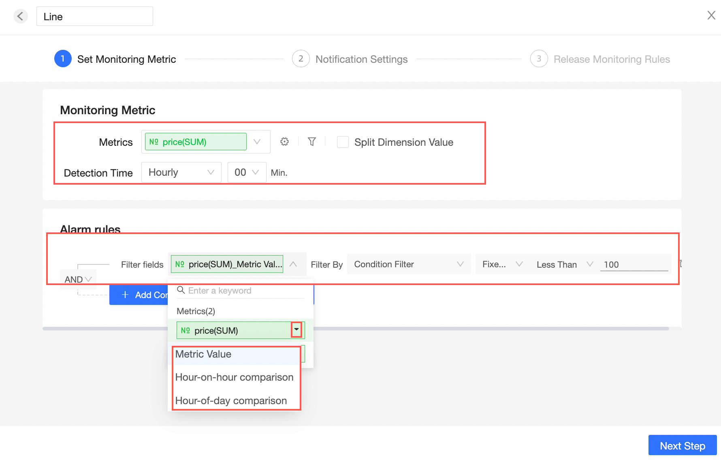Click the step 1 circle indicator
This screenshot has width=721, height=460.
coord(63,59)
